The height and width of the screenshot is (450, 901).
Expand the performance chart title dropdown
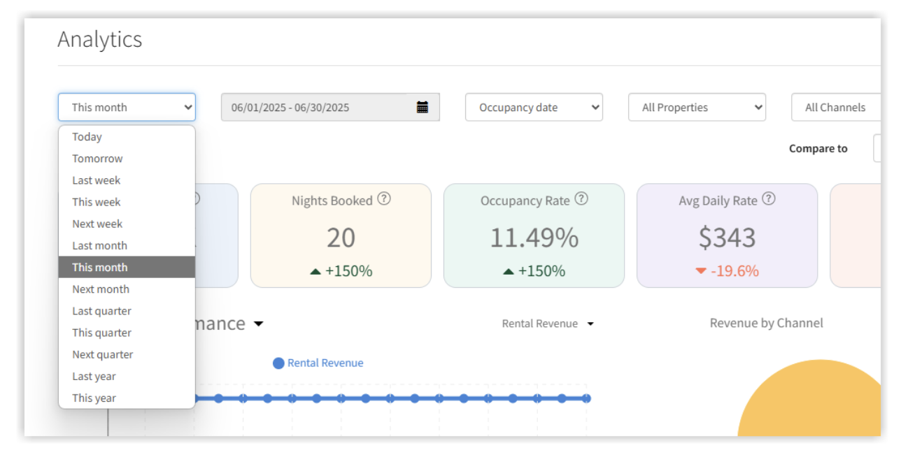click(x=259, y=324)
